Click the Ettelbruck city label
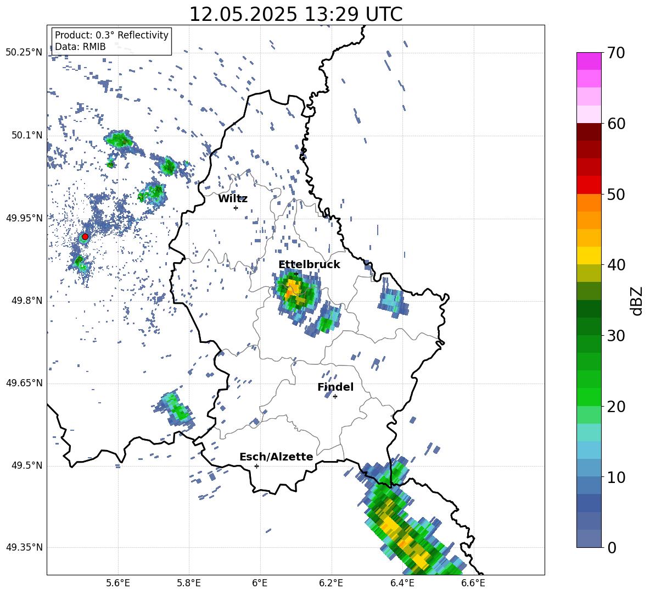 click(x=309, y=265)
